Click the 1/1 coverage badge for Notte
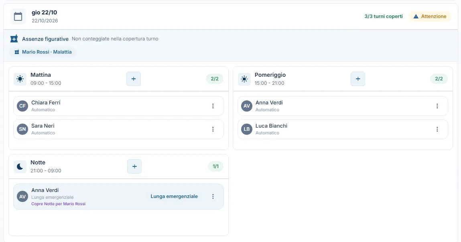Viewport: 461px width, 242px height. coord(215,166)
